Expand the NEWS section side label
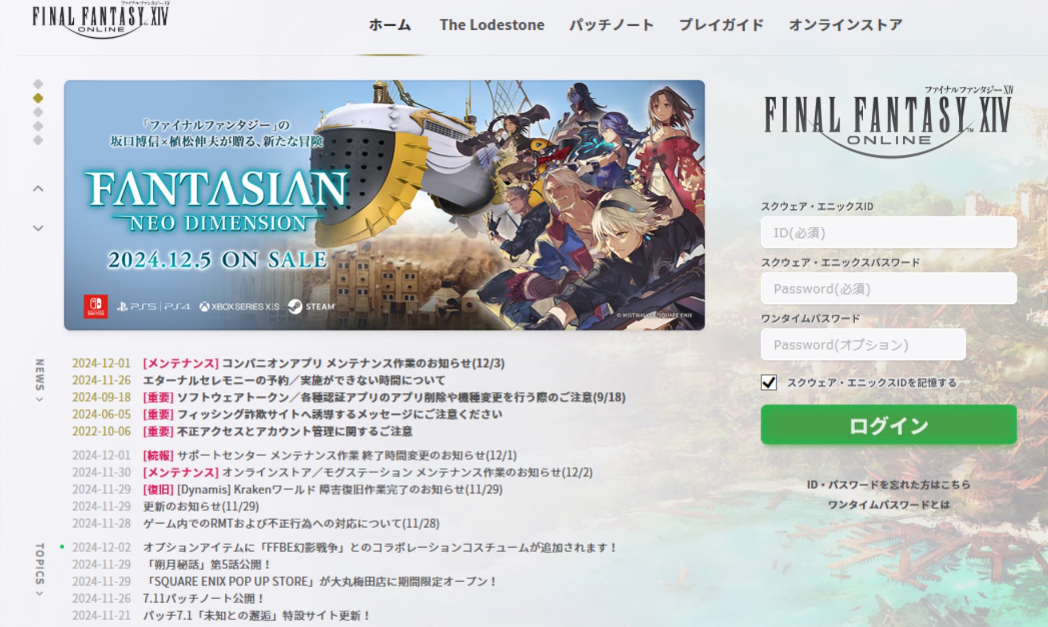 pyautogui.click(x=39, y=380)
